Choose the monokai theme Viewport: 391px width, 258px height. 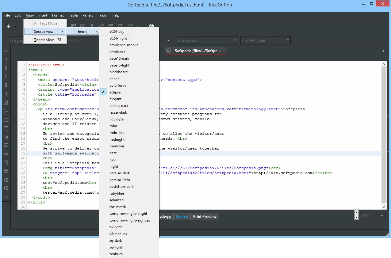coord(129,146)
